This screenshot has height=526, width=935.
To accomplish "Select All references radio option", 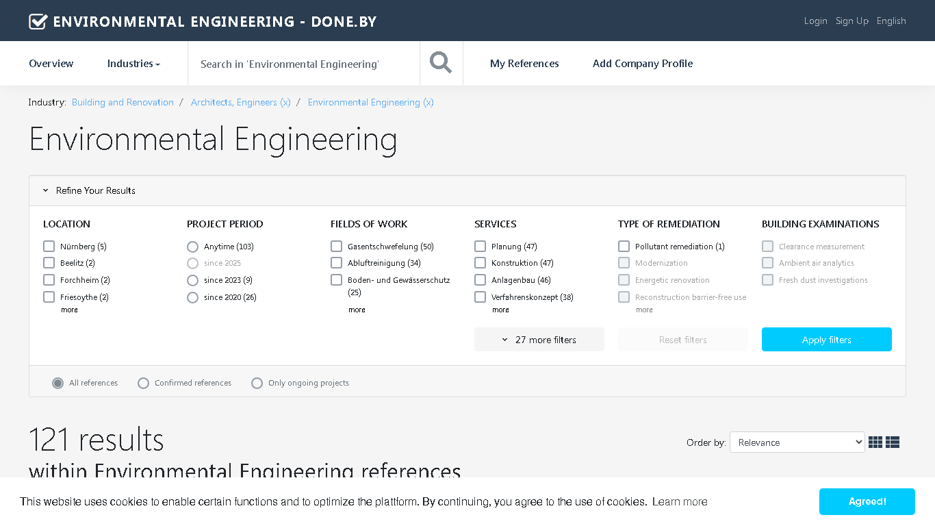I will click(x=58, y=383).
